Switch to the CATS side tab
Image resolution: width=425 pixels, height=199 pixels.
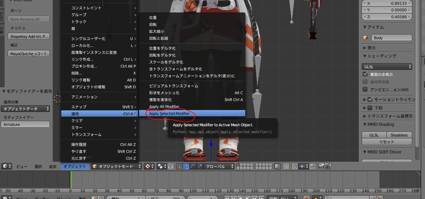tap(2, 16)
